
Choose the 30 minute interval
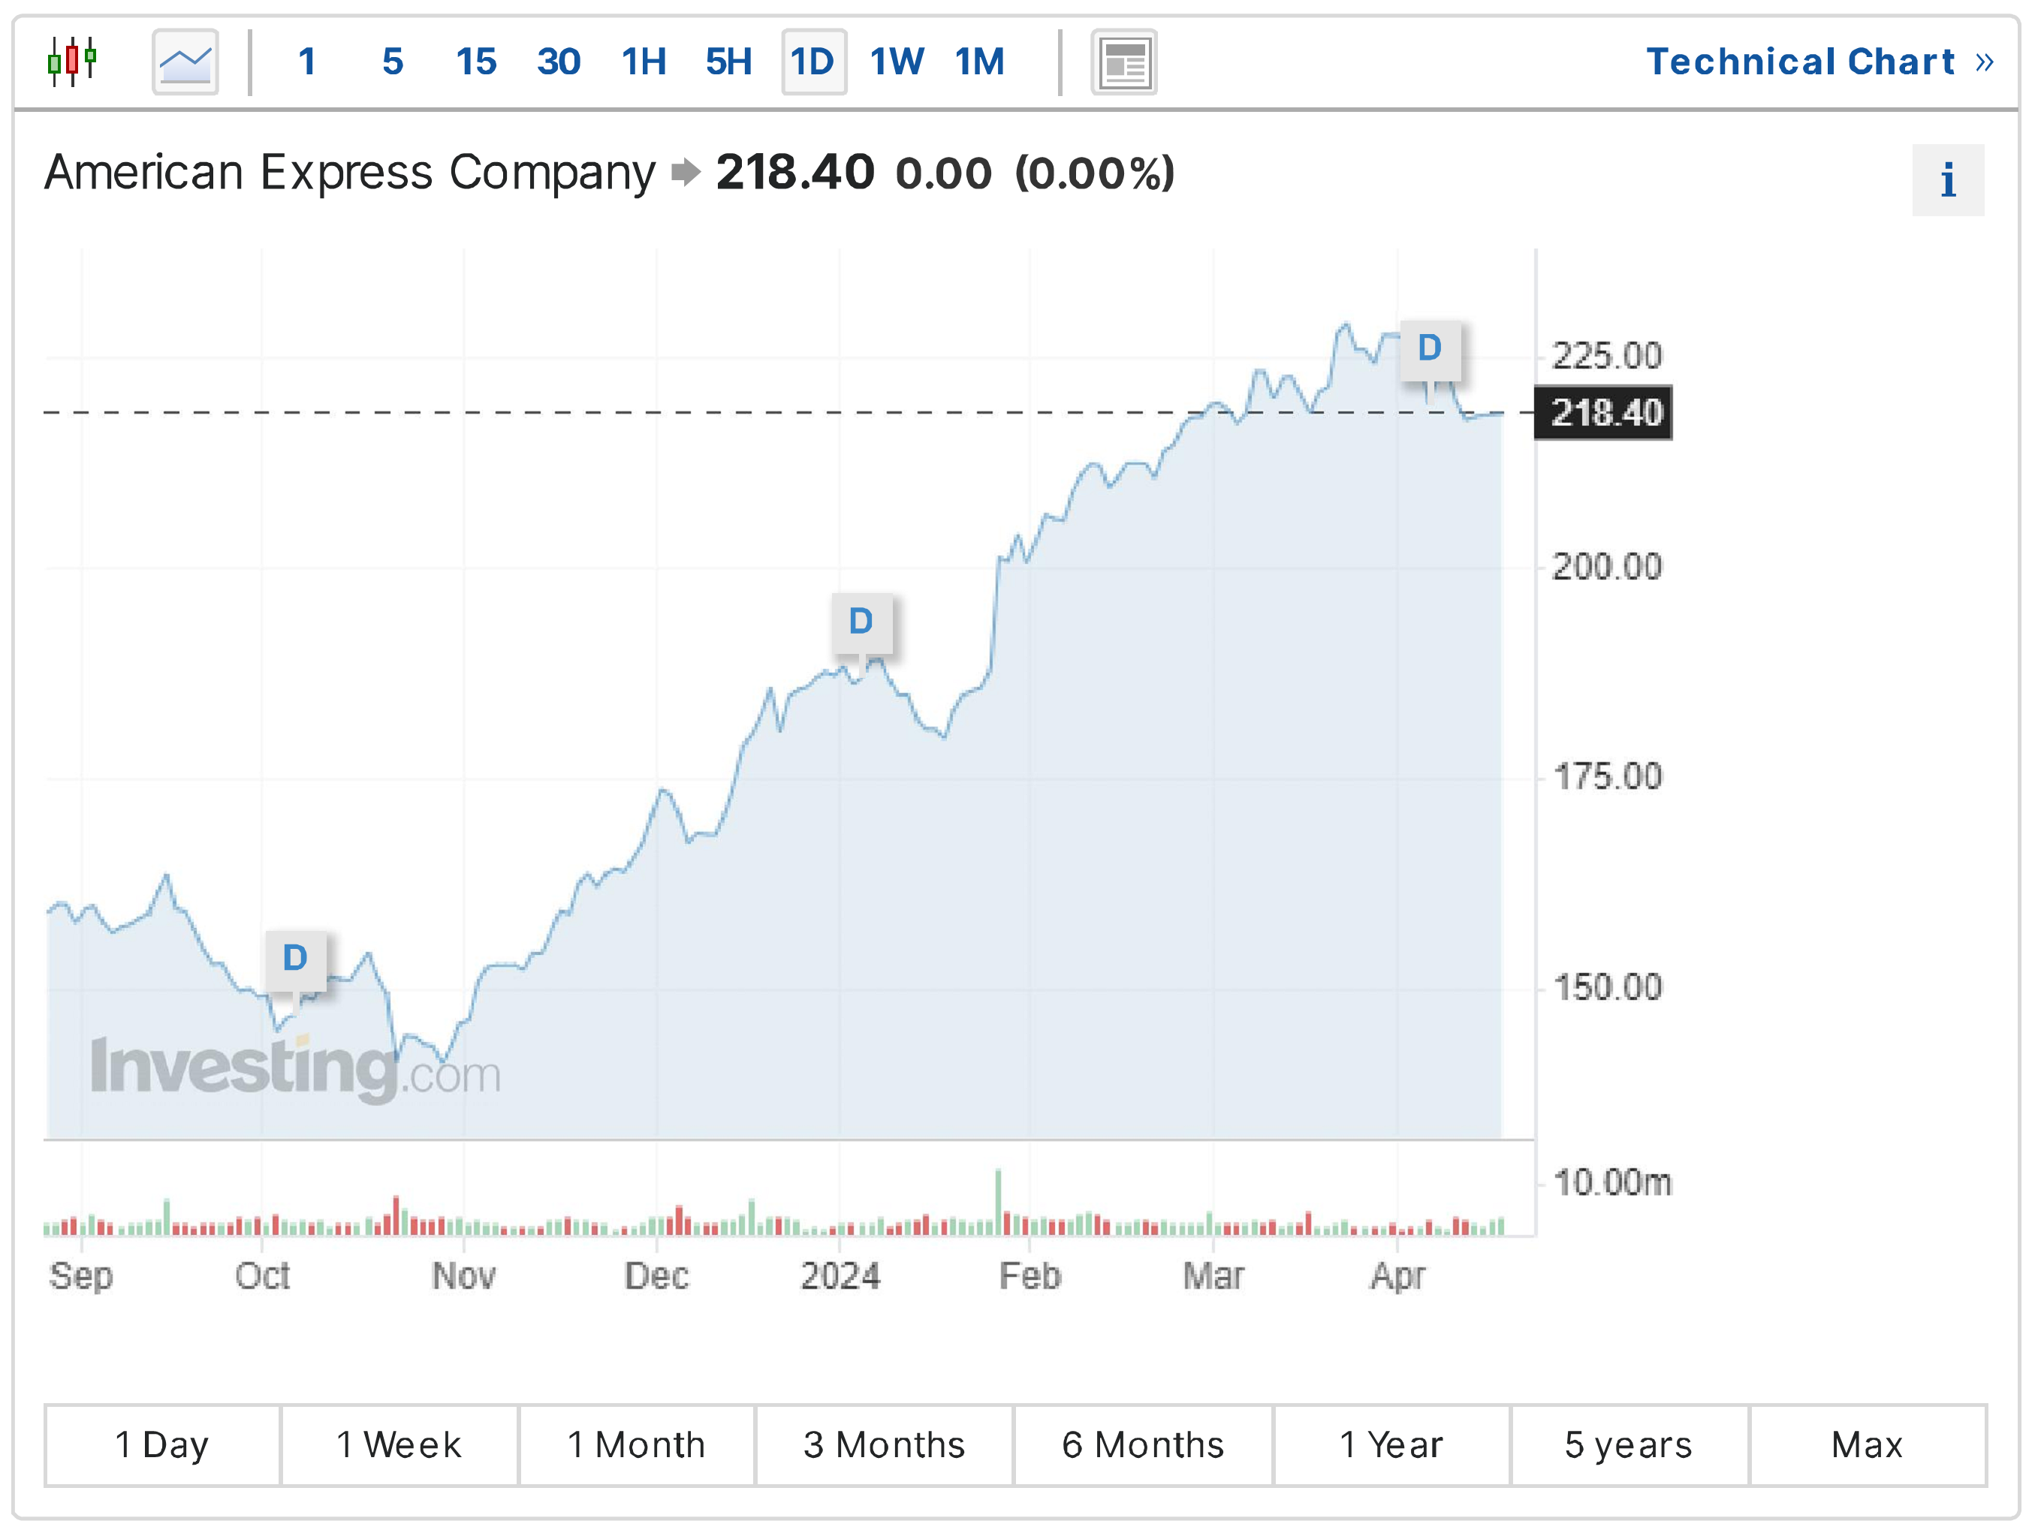[x=558, y=62]
